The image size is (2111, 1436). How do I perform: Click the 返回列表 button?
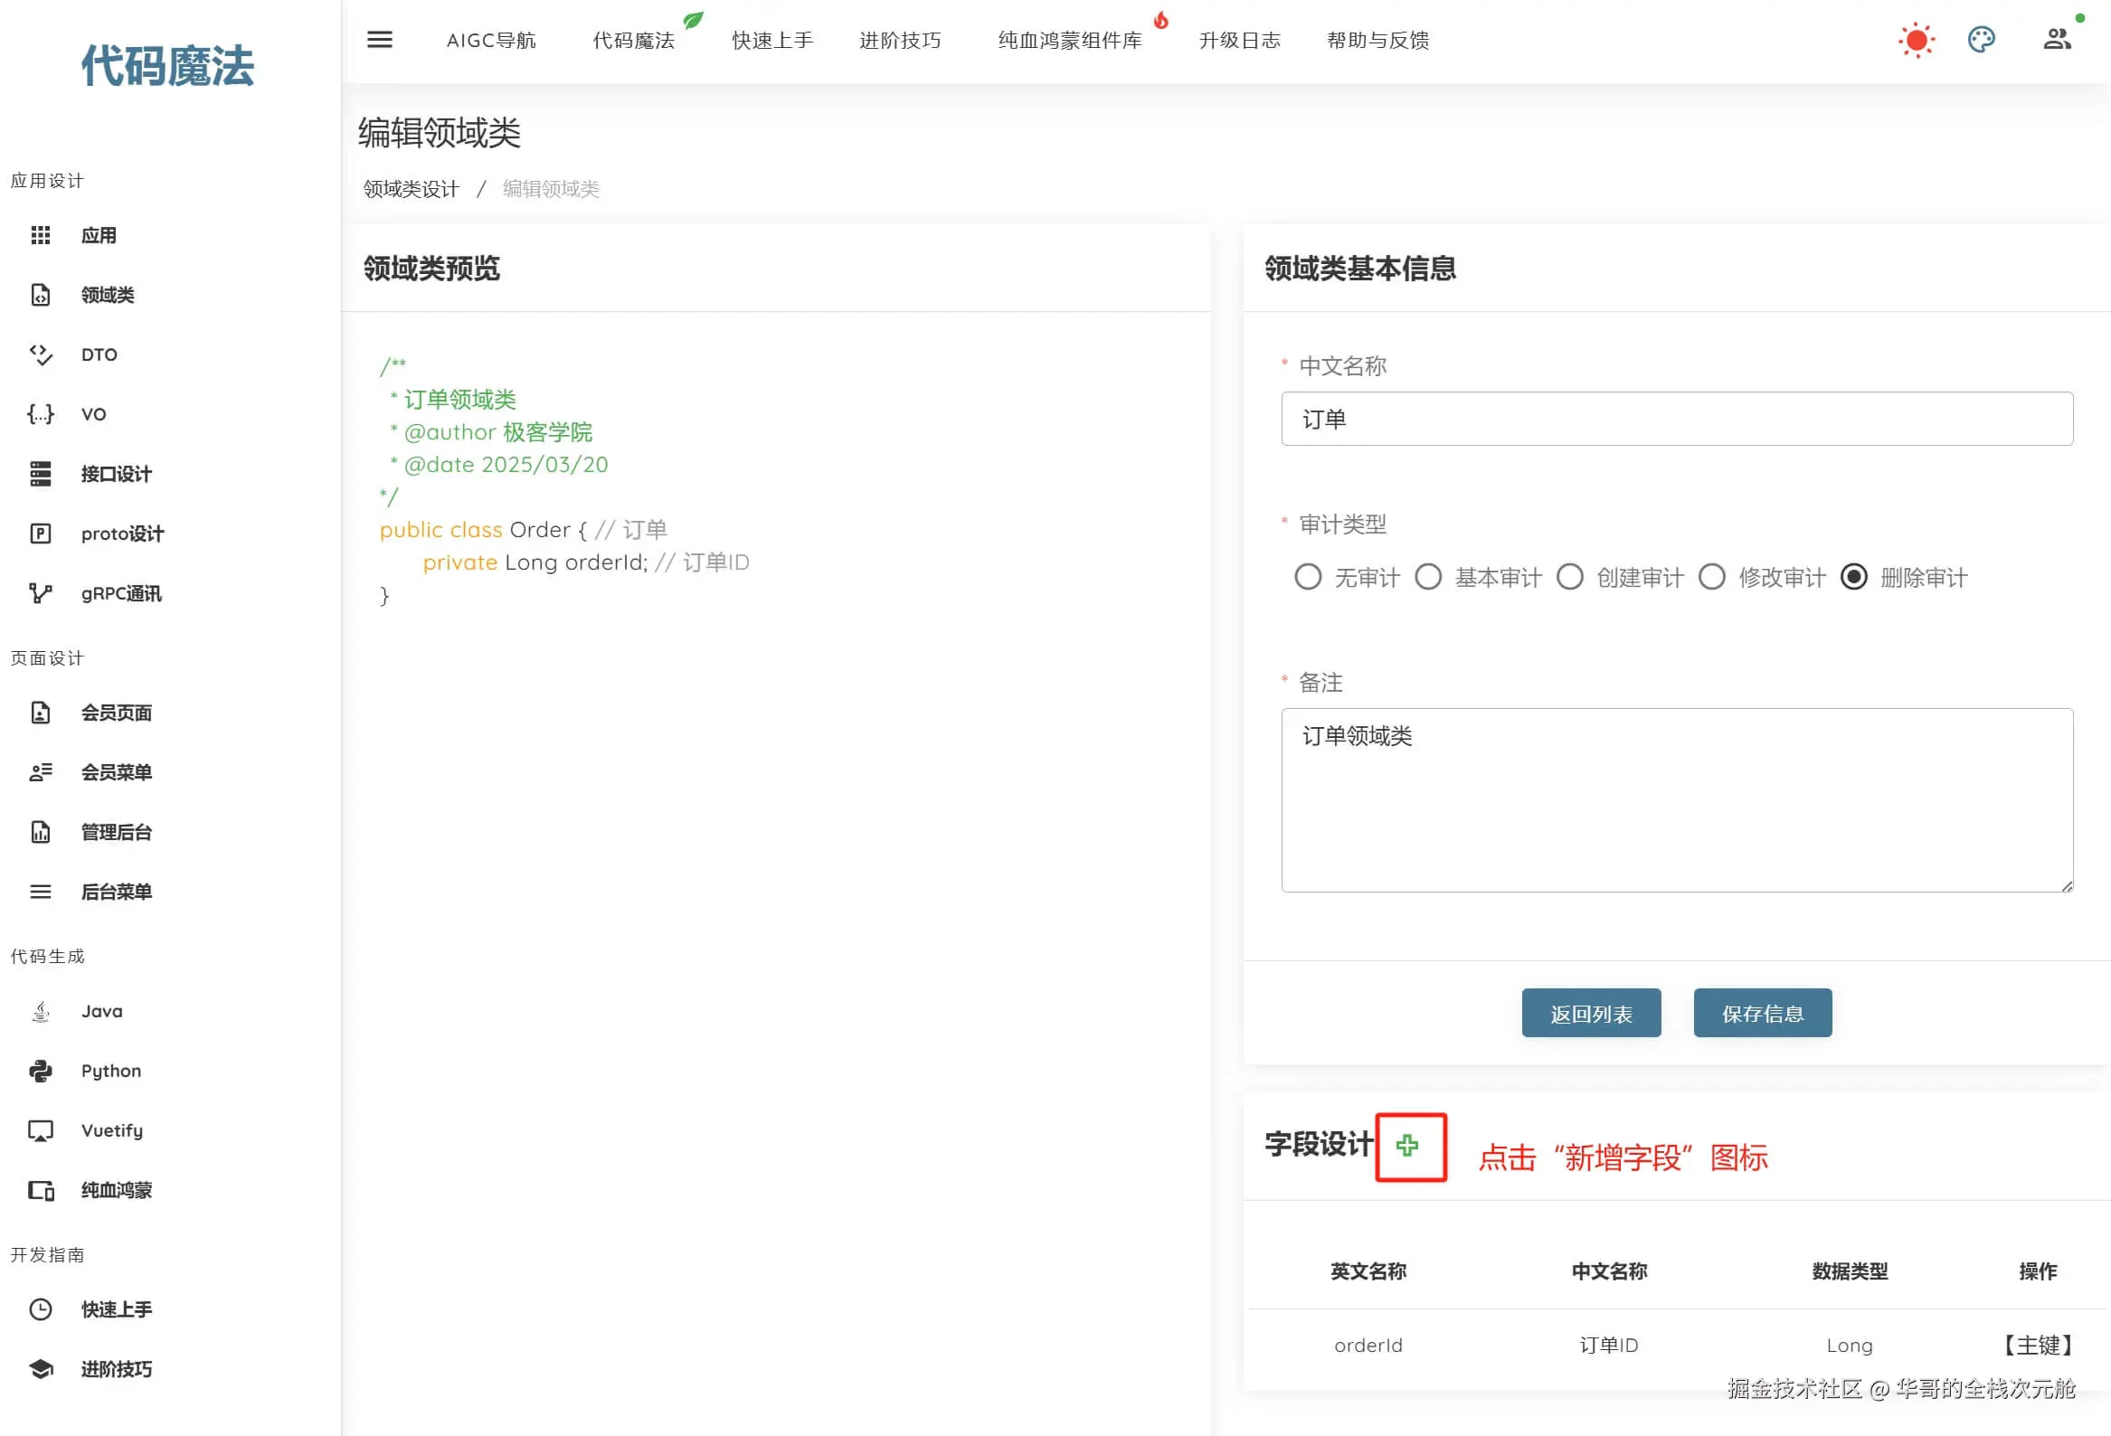tap(1591, 1013)
